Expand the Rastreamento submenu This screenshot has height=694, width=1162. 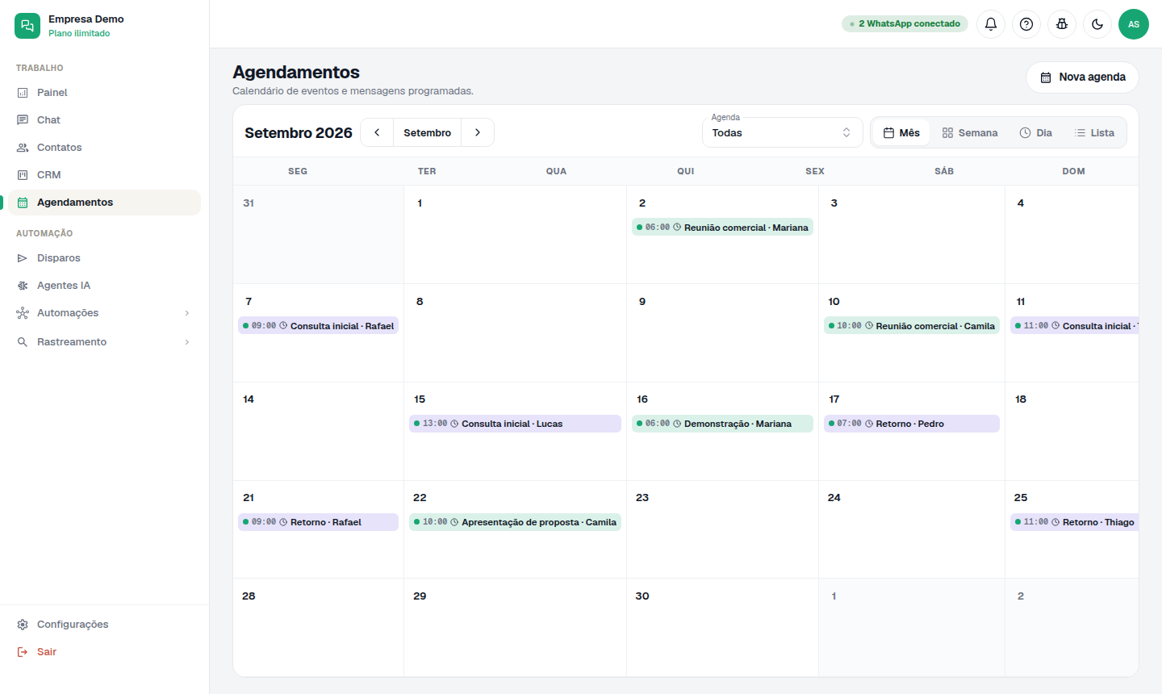[105, 342]
